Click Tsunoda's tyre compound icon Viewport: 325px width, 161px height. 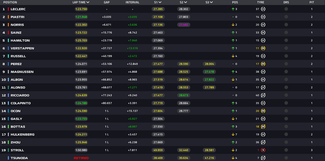263,158
